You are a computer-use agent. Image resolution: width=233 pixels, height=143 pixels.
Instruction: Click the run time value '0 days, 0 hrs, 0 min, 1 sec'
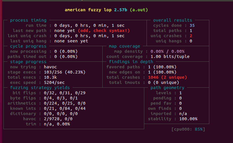click(x=89, y=25)
